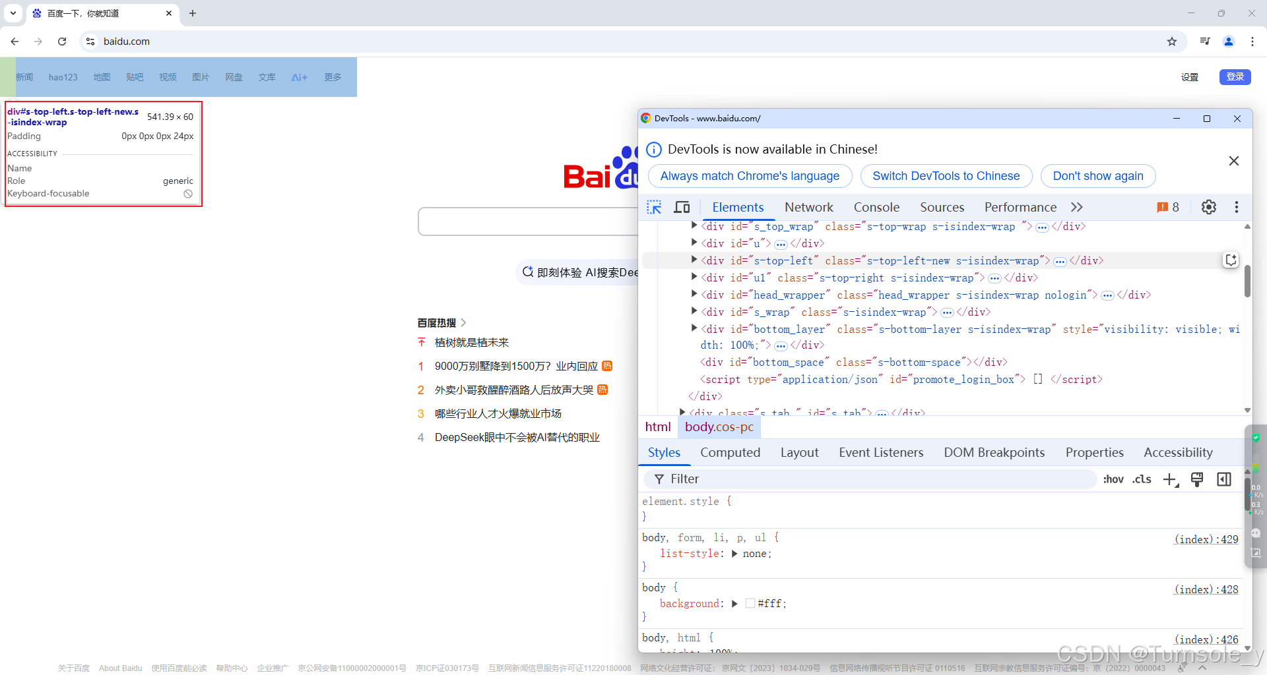Open the DOM Breakpoints pane

994,453
